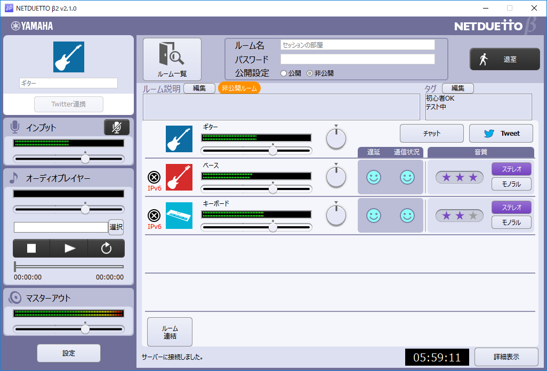Click the pan knob on the ギター row
This screenshot has height=371, width=547.
tap(336, 138)
